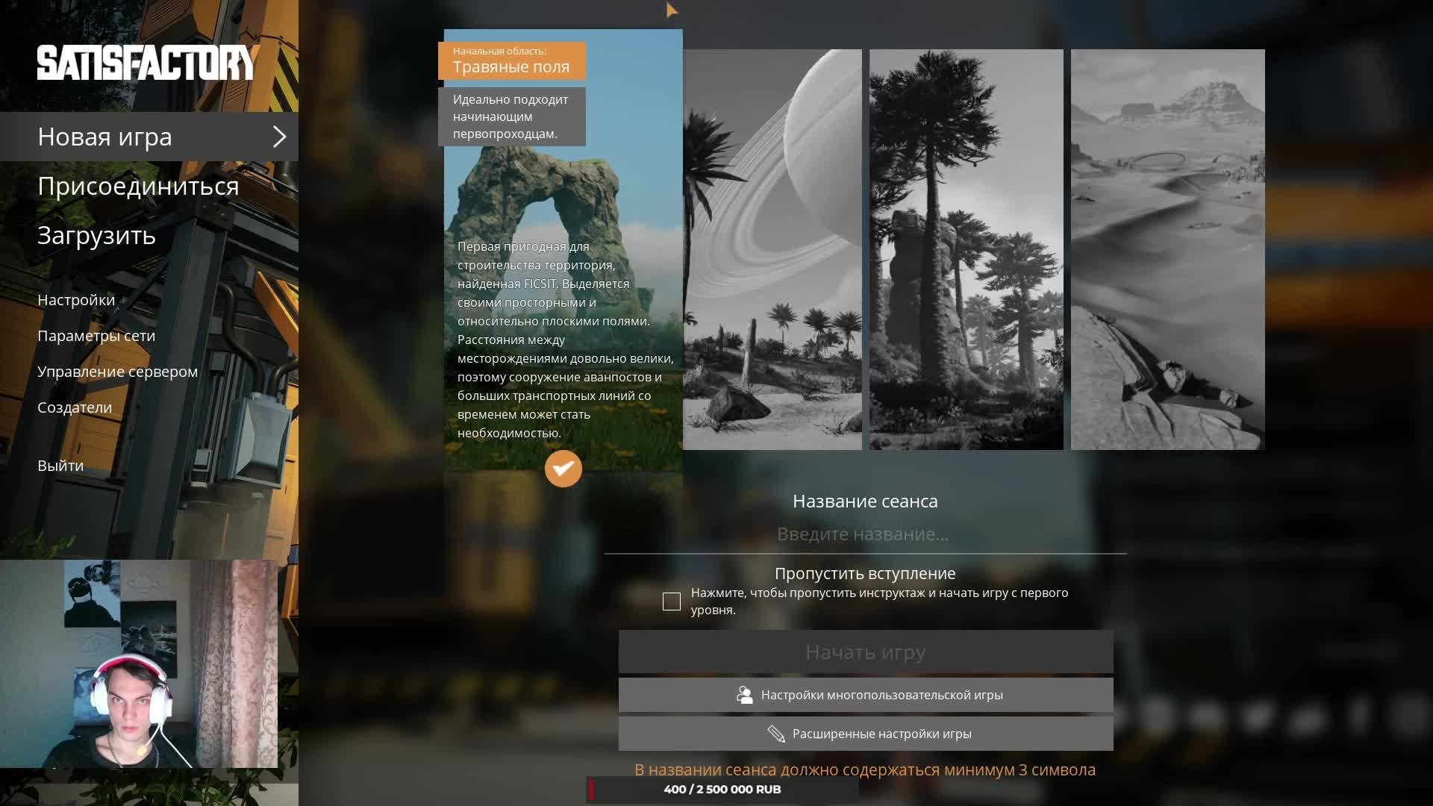
Task: Click the Начать игру button
Action: tap(865, 652)
